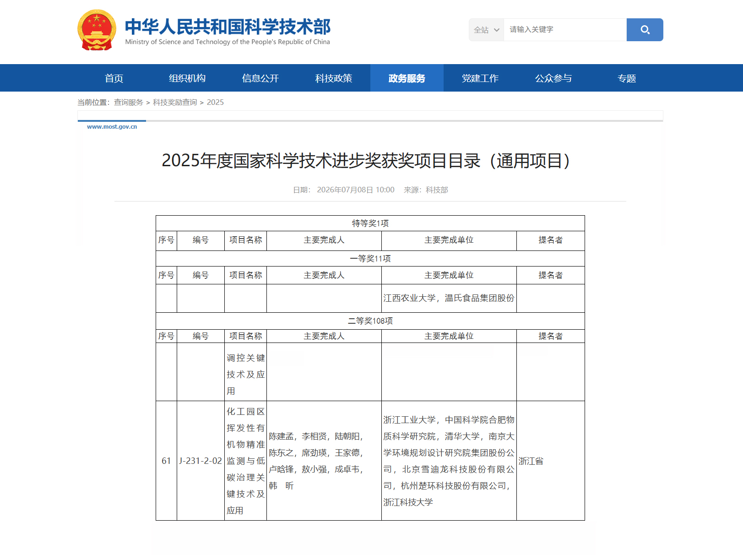Image resolution: width=743 pixels, height=555 pixels.
Task: Click the 化工园区挥发性有机物 project name cell
Action: (246, 461)
